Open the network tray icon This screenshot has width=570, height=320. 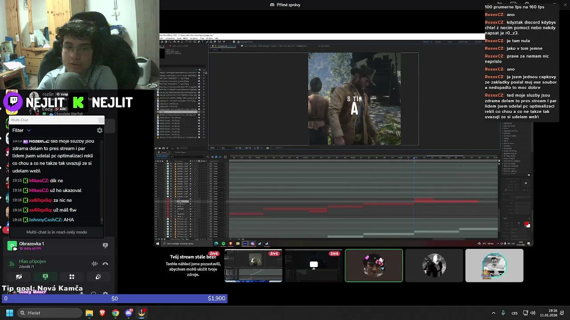click(526, 313)
